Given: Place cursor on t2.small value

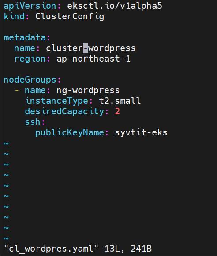Looking at the screenshot, I should pos(120,101).
